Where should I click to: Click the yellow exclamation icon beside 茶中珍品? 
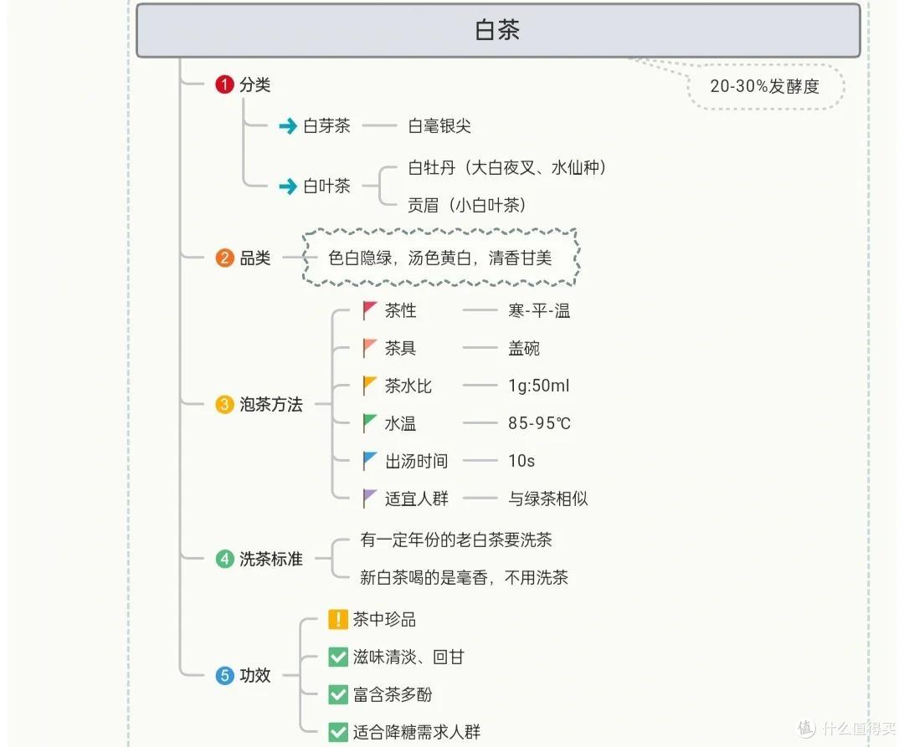point(338,620)
